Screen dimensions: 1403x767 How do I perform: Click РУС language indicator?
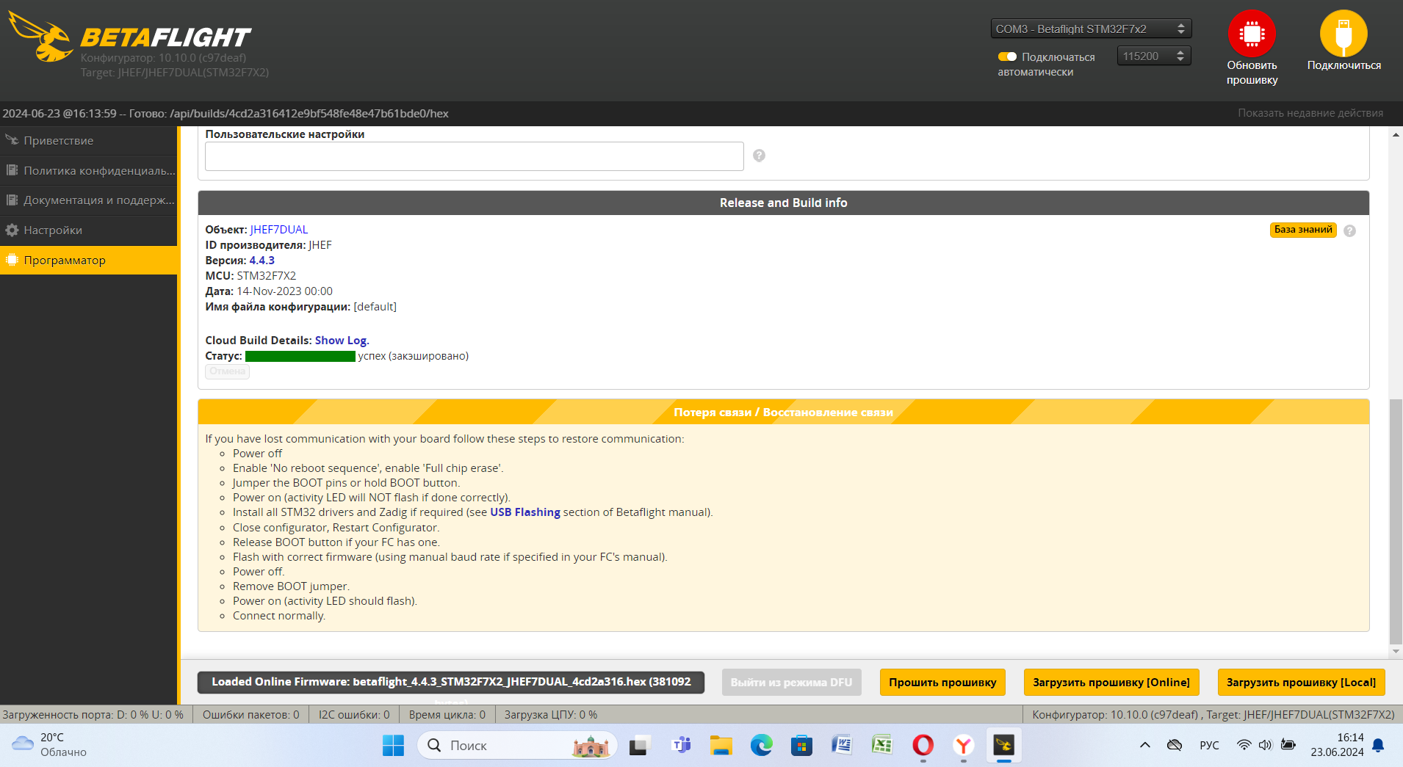point(1209,745)
